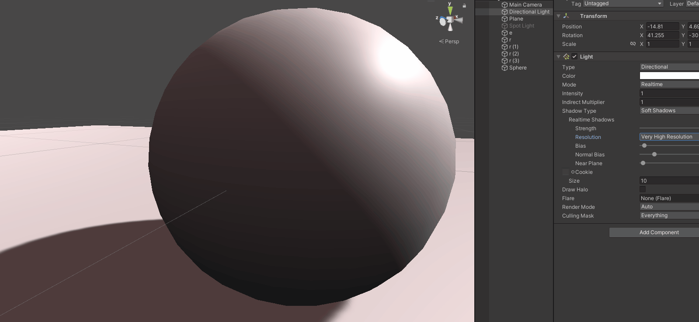Open the Render Mode dropdown showing Auto
699x322 pixels.
point(669,207)
